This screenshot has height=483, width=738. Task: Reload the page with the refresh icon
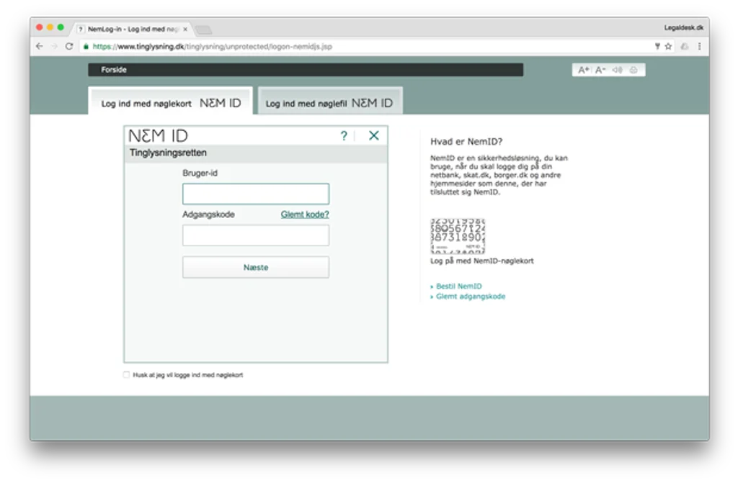(x=69, y=46)
